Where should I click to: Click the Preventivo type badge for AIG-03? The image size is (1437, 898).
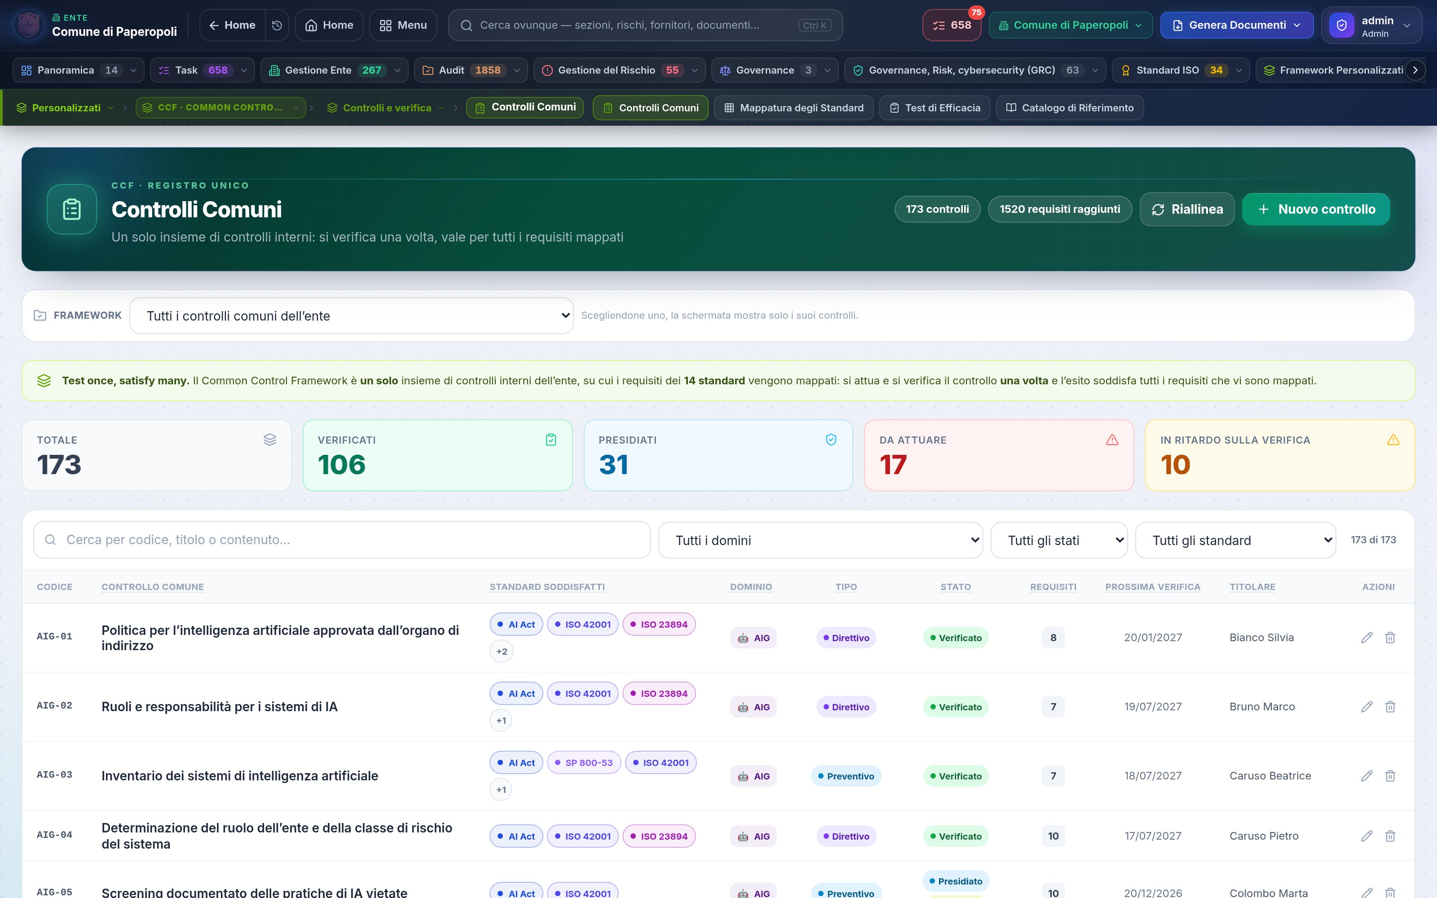click(x=846, y=776)
